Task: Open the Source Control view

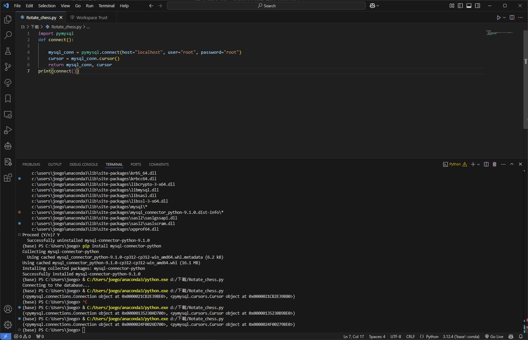Action: [x=8, y=67]
